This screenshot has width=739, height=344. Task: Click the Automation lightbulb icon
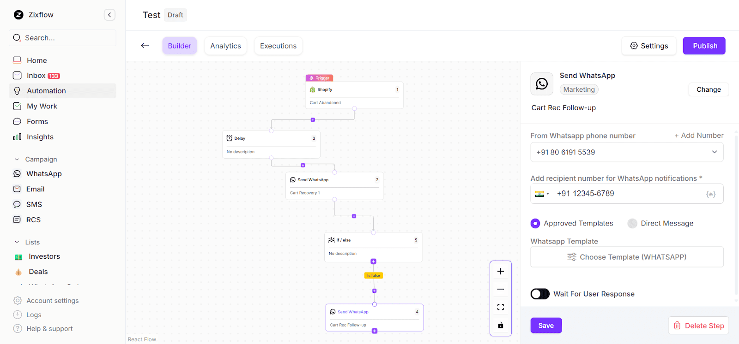[x=17, y=91]
